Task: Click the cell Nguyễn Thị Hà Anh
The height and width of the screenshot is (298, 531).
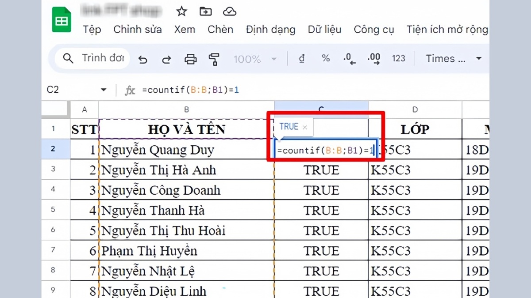Action: coord(186,170)
